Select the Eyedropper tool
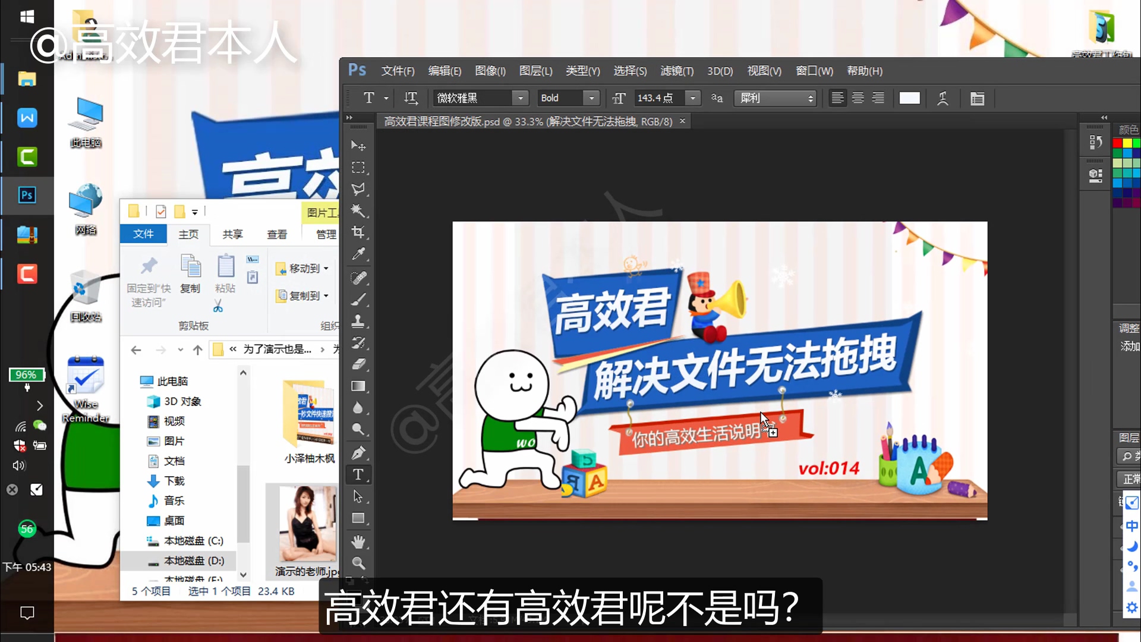Screen dimensions: 1141x642 359,254
